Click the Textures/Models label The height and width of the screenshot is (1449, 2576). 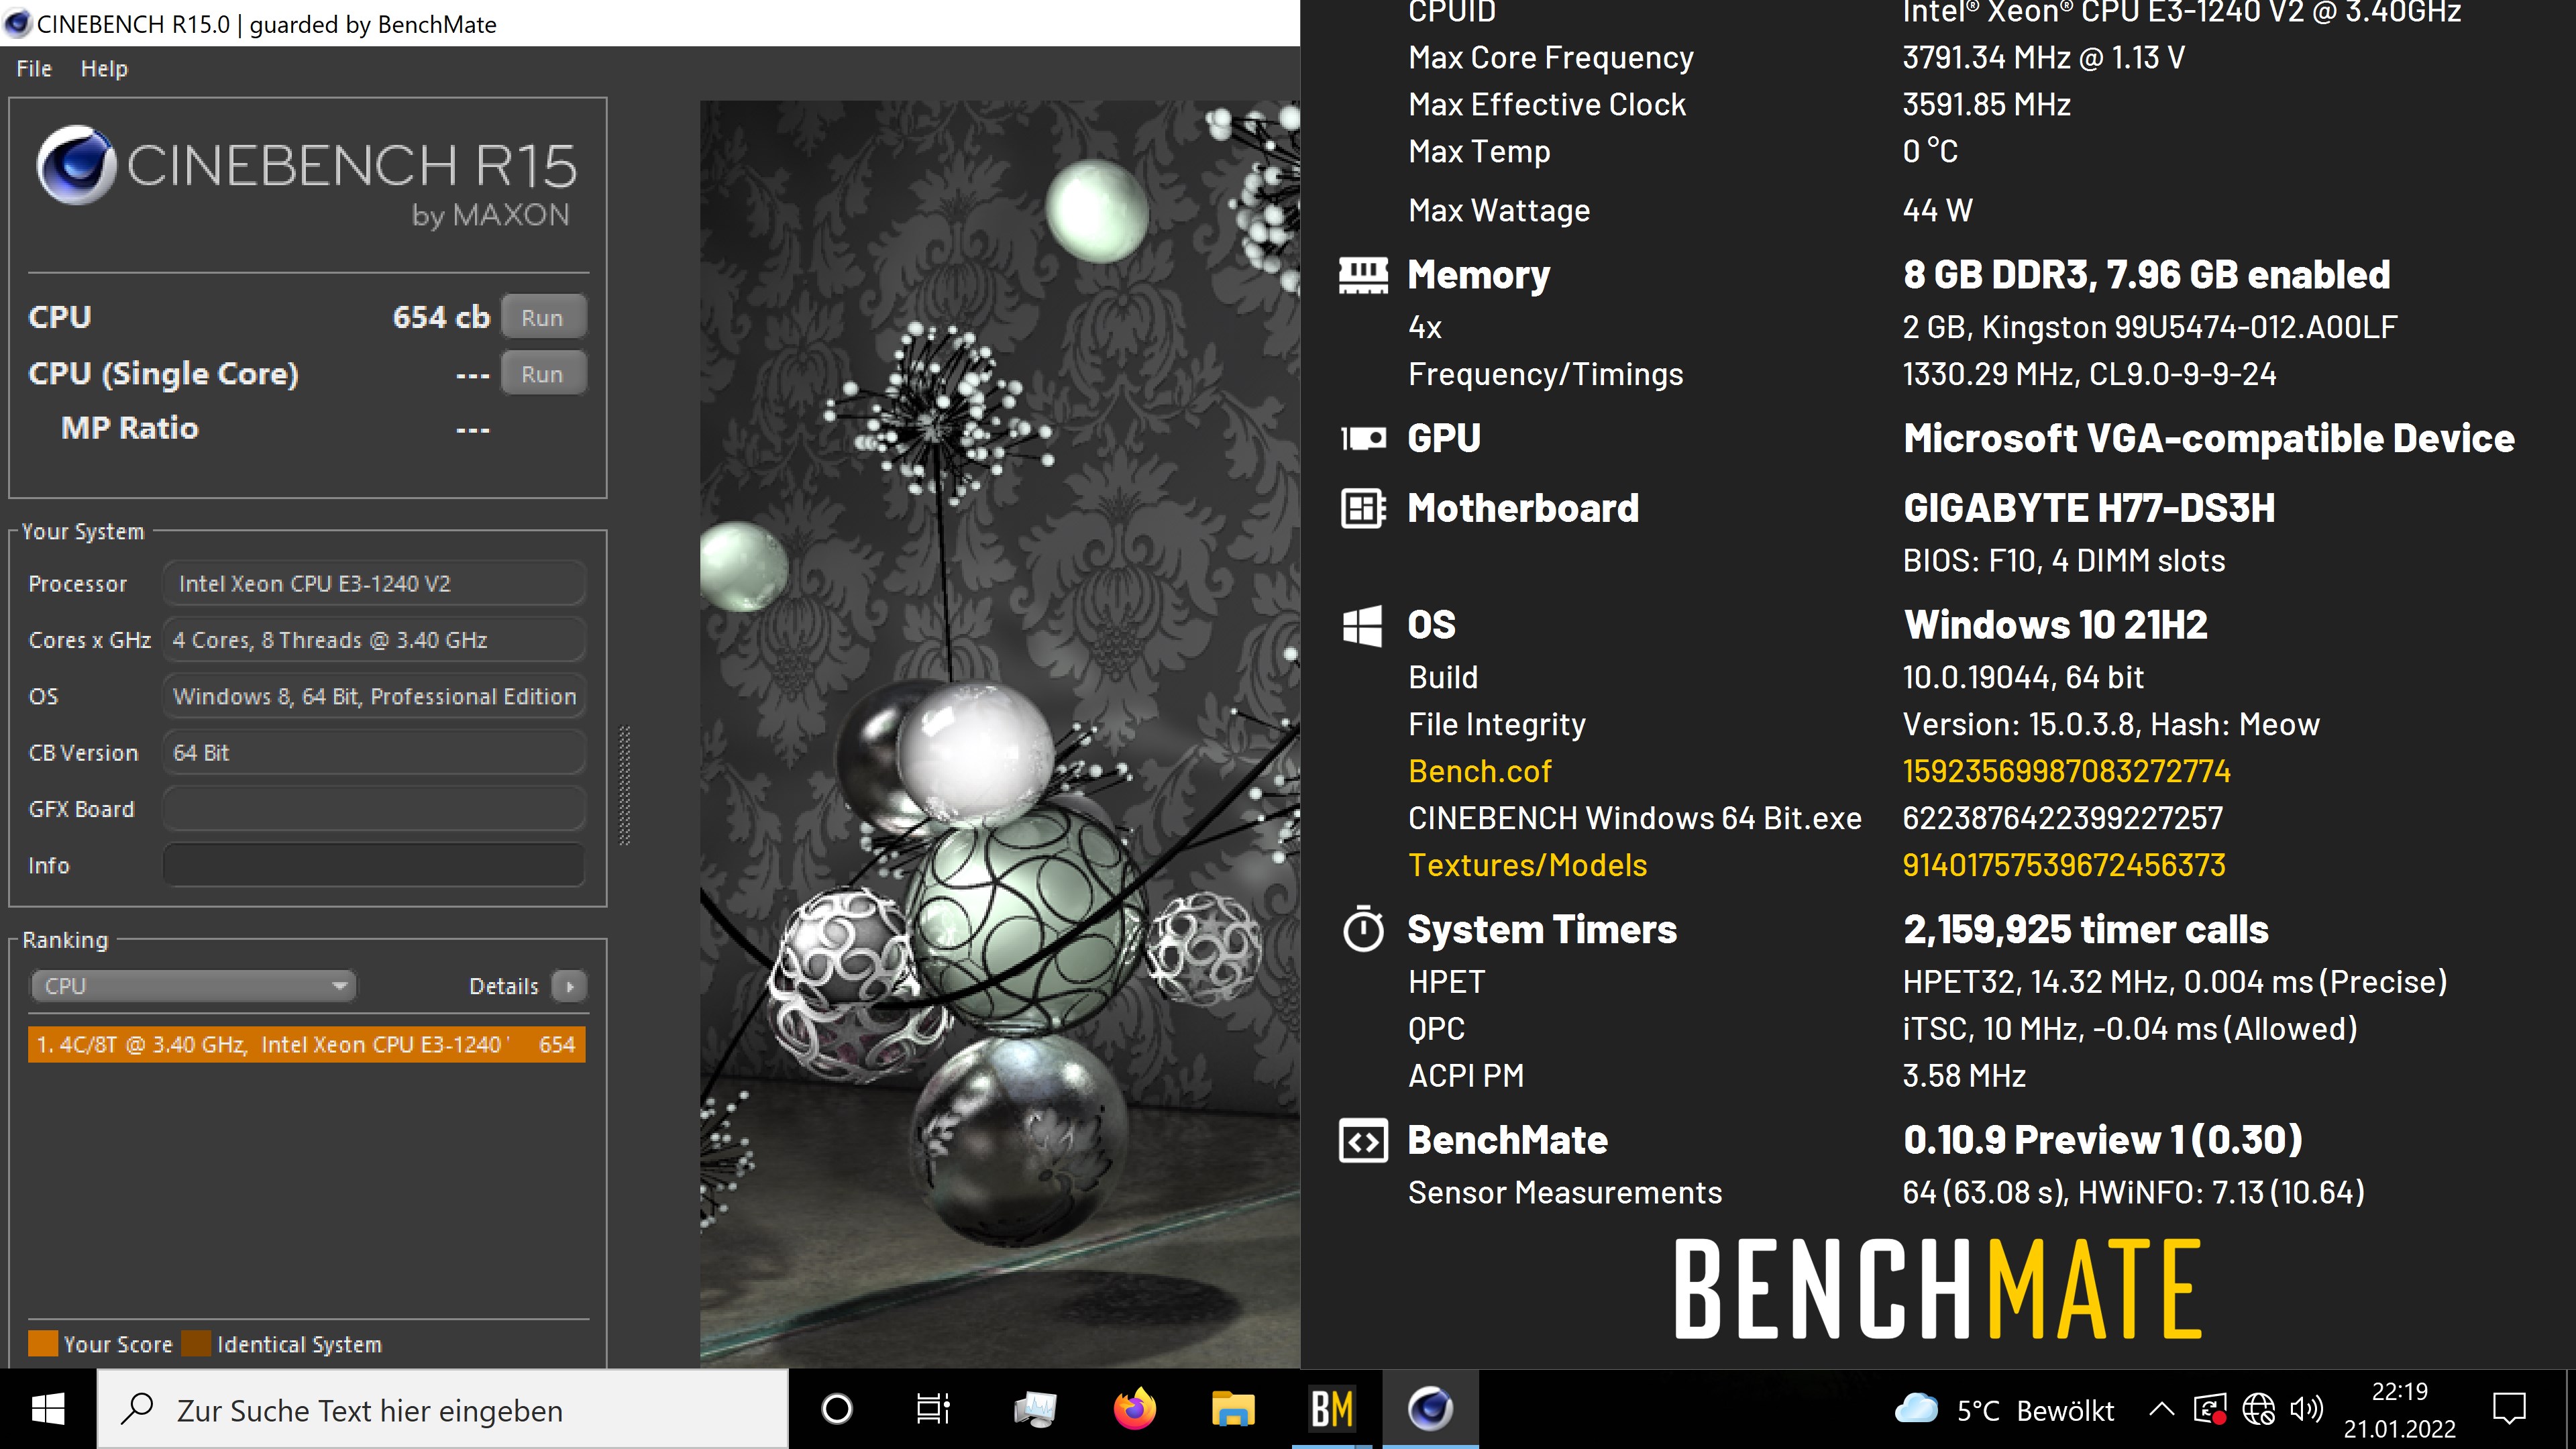[1527, 865]
